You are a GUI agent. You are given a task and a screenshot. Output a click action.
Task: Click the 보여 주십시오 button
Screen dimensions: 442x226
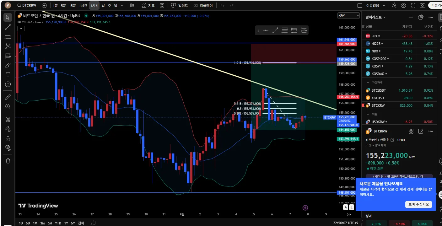(x=418, y=204)
